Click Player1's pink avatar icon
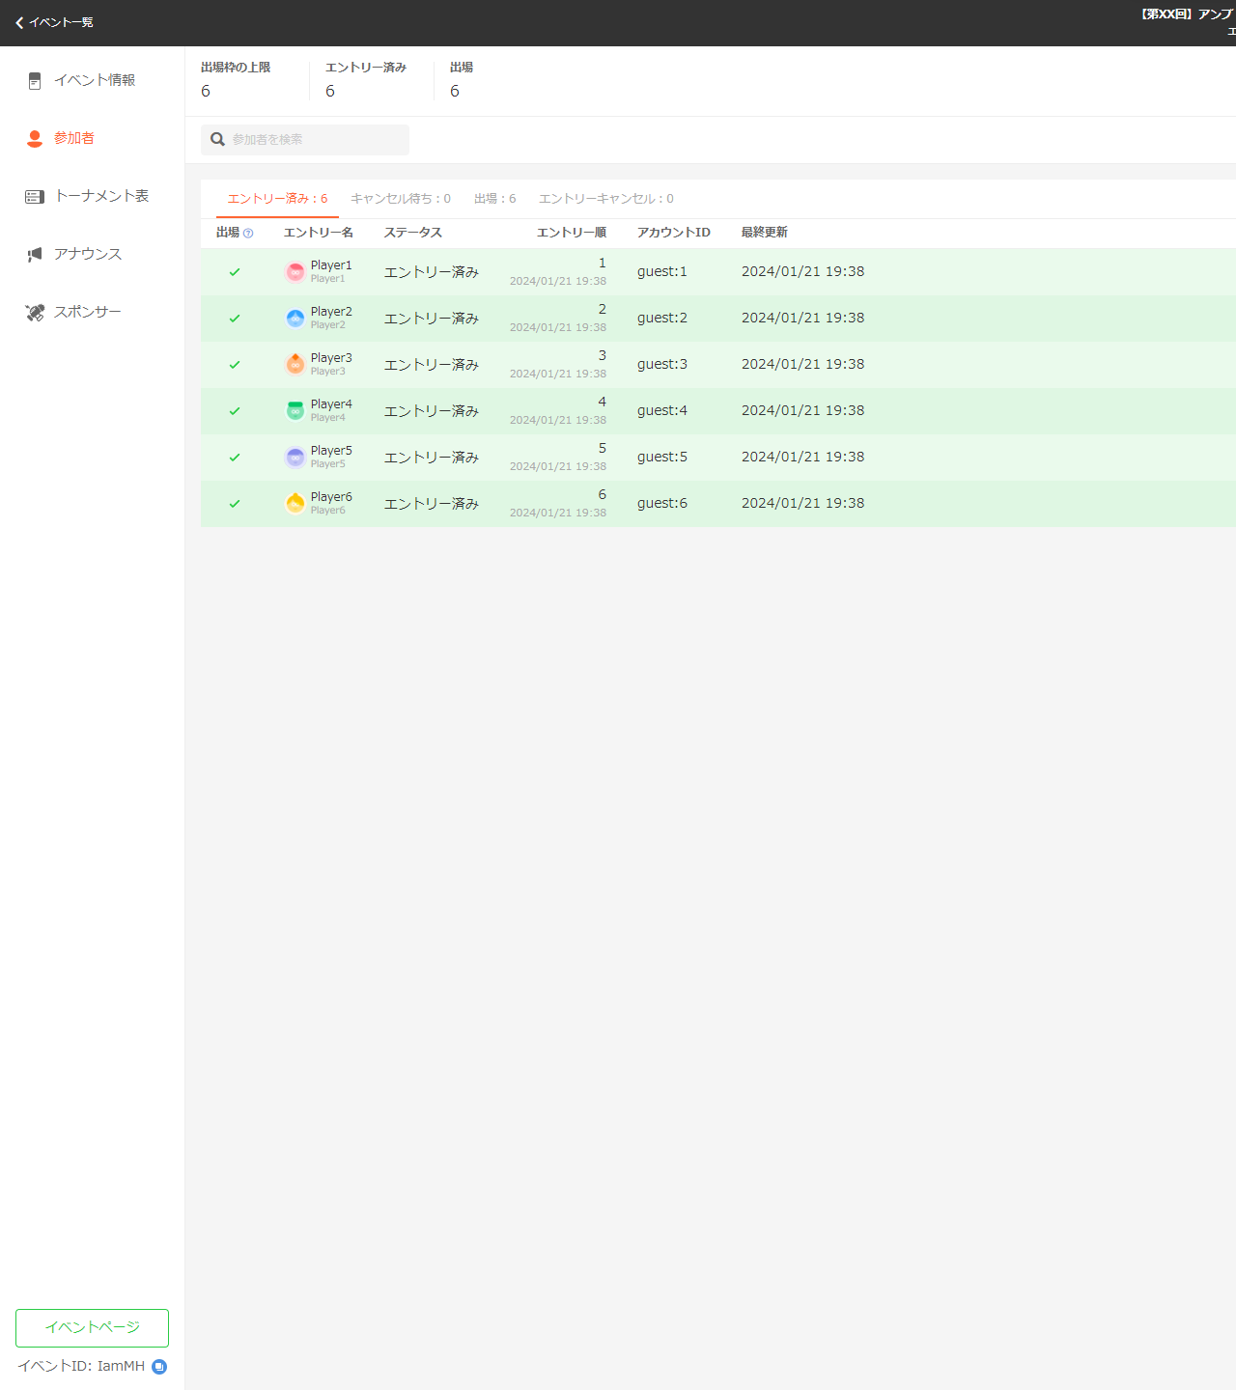This screenshot has height=1390, width=1236. click(x=295, y=272)
